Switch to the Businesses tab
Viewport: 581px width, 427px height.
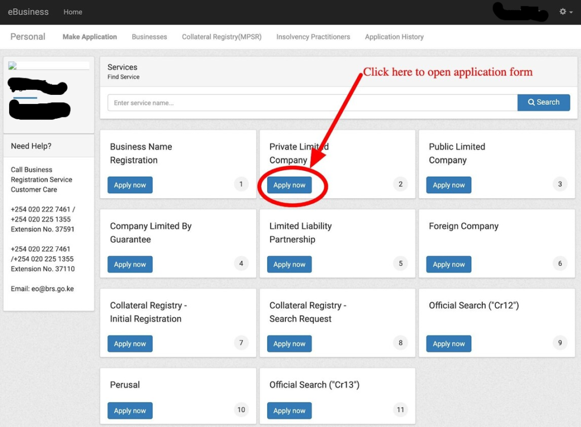point(149,37)
